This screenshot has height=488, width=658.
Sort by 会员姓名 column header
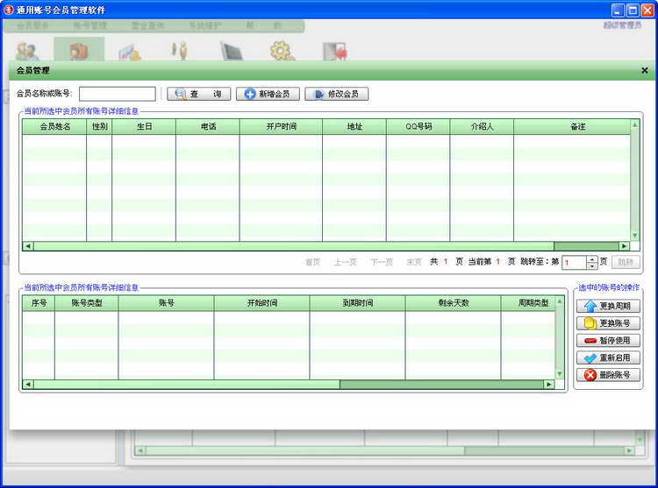pos(54,126)
